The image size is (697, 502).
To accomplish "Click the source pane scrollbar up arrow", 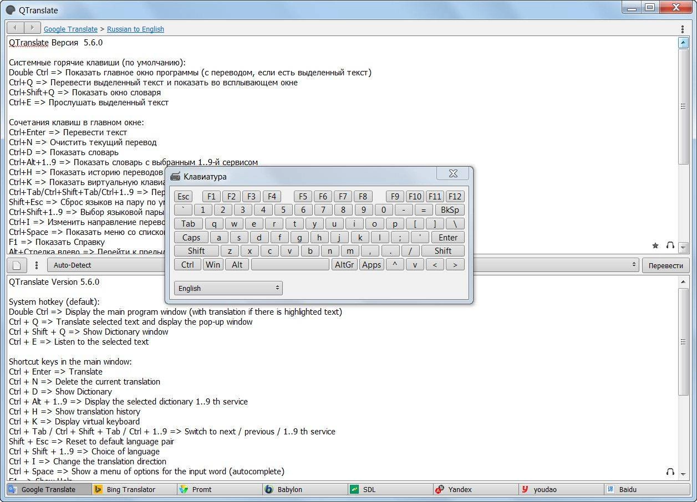I will (x=683, y=43).
